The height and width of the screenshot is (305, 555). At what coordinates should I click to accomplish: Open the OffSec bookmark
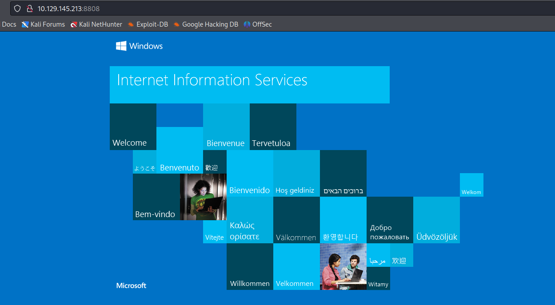click(258, 24)
